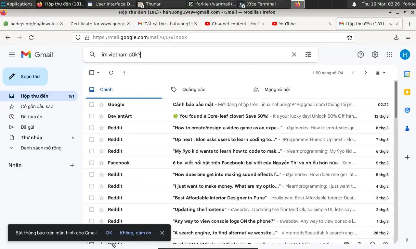Switch to nodejs.org browser tab
The width and height of the screenshot is (416, 249).
click(32, 24)
